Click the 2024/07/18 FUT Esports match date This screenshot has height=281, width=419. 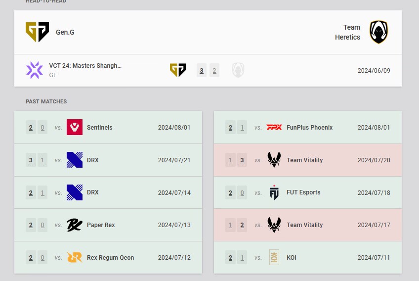(x=374, y=192)
